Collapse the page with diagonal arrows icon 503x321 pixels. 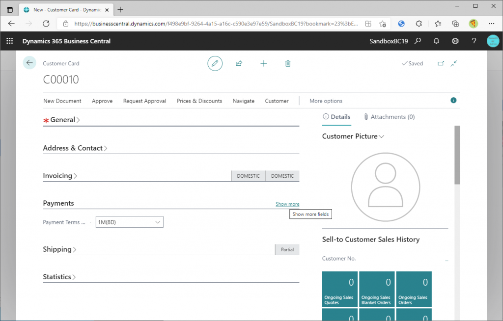(x=453, y=63)
